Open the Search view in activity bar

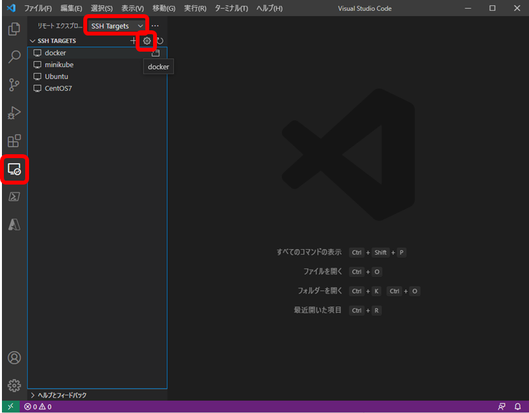tap(14, 57)
